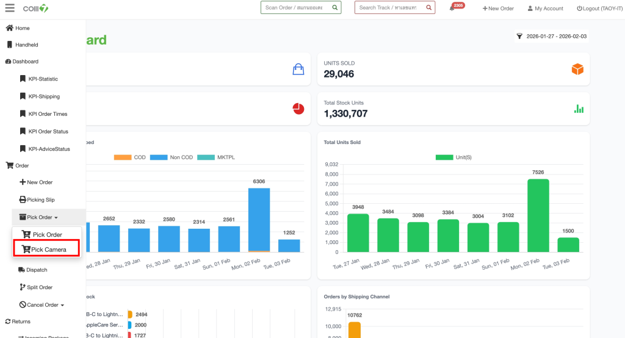625x338 pixels.
Task: Click the red pie chart icon
Action: (298, 109)
